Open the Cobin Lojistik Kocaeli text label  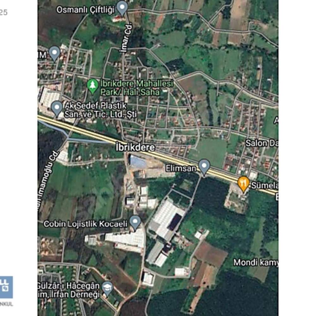(x=85, y=224)
